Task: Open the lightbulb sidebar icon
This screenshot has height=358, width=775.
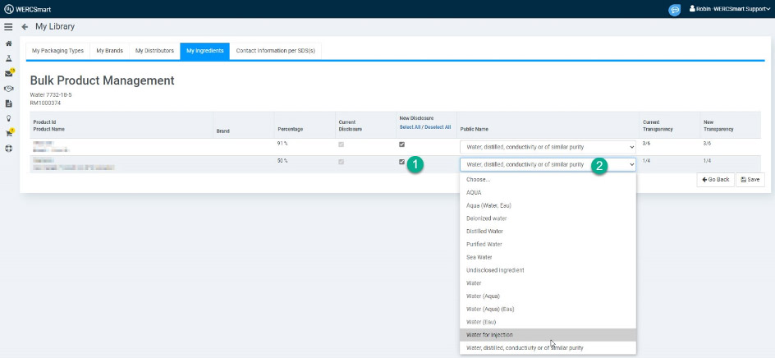Action: (8, 118)
